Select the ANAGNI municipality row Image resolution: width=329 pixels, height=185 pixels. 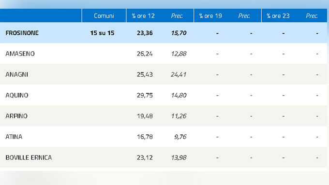164,74
